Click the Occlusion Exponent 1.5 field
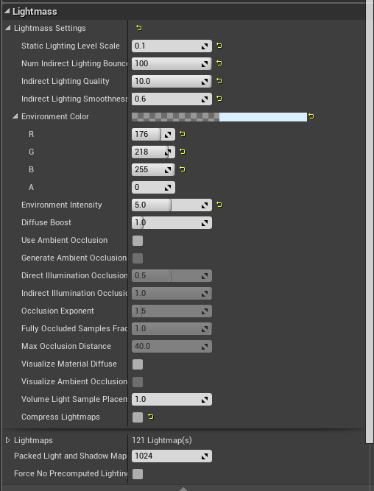374x491 pixels. [172, 311]
